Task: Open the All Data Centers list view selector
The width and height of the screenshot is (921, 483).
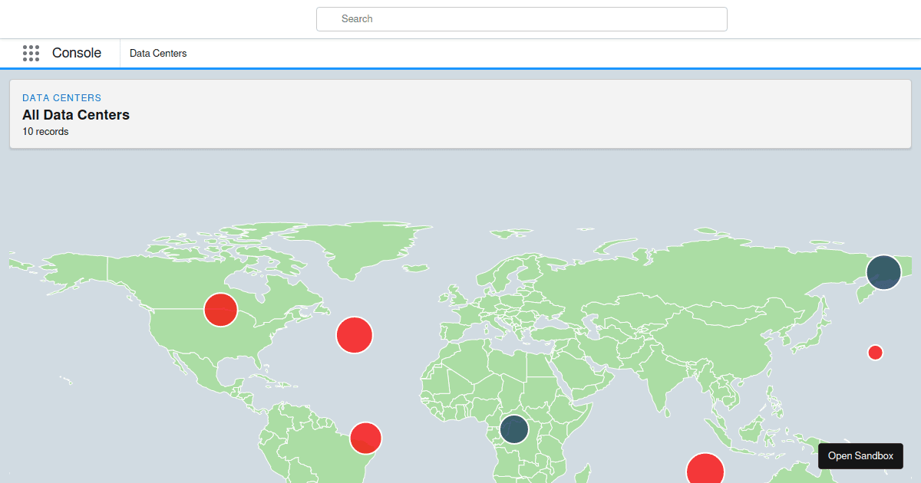Action: coord(76,114)
